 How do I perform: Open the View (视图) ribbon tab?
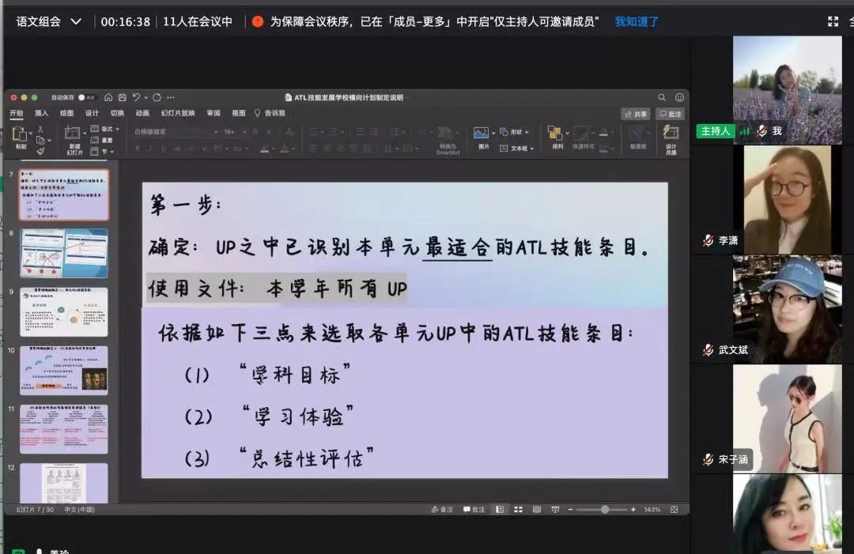pyautogui.click(x=239, y=113)
